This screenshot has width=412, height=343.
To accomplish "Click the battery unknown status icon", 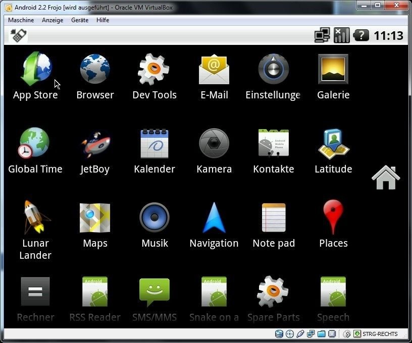I will (361, 35).
